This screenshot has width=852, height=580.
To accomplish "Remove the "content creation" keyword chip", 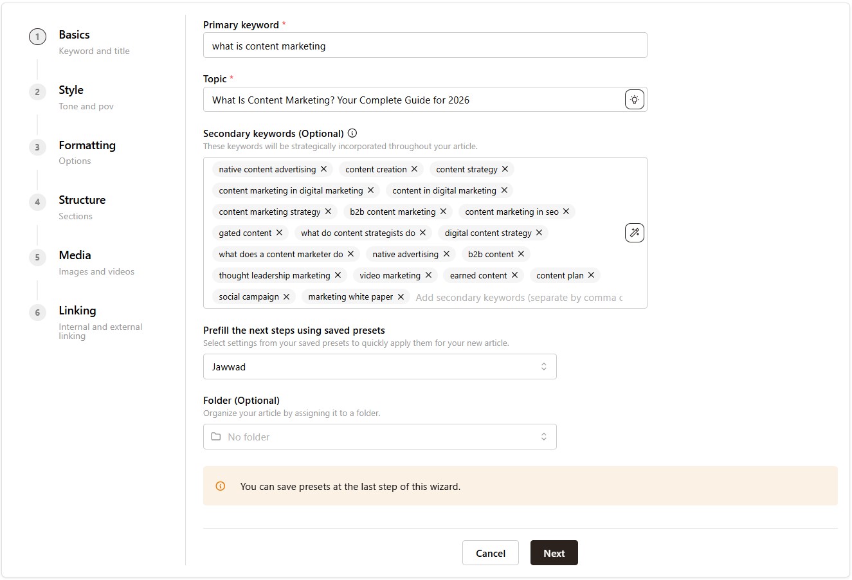I will point(415,169).
